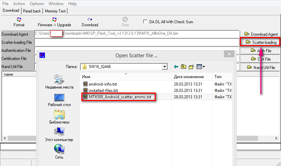Click the left scroll arrow in main window
Viewport: 281px width, 166px height.
pyautogui.click(x=5, y=138)
